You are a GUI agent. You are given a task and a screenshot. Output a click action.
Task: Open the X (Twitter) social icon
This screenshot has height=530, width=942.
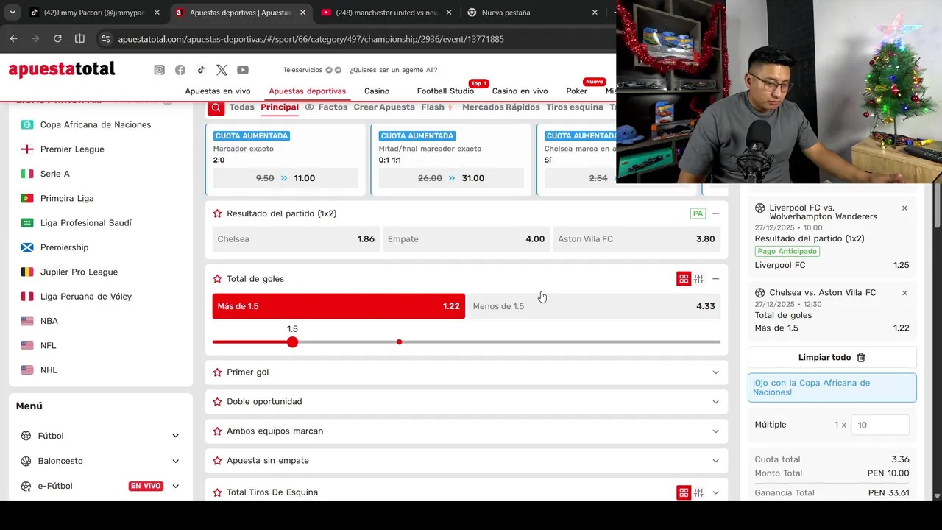pyautogui.click(x=222, y=70)
